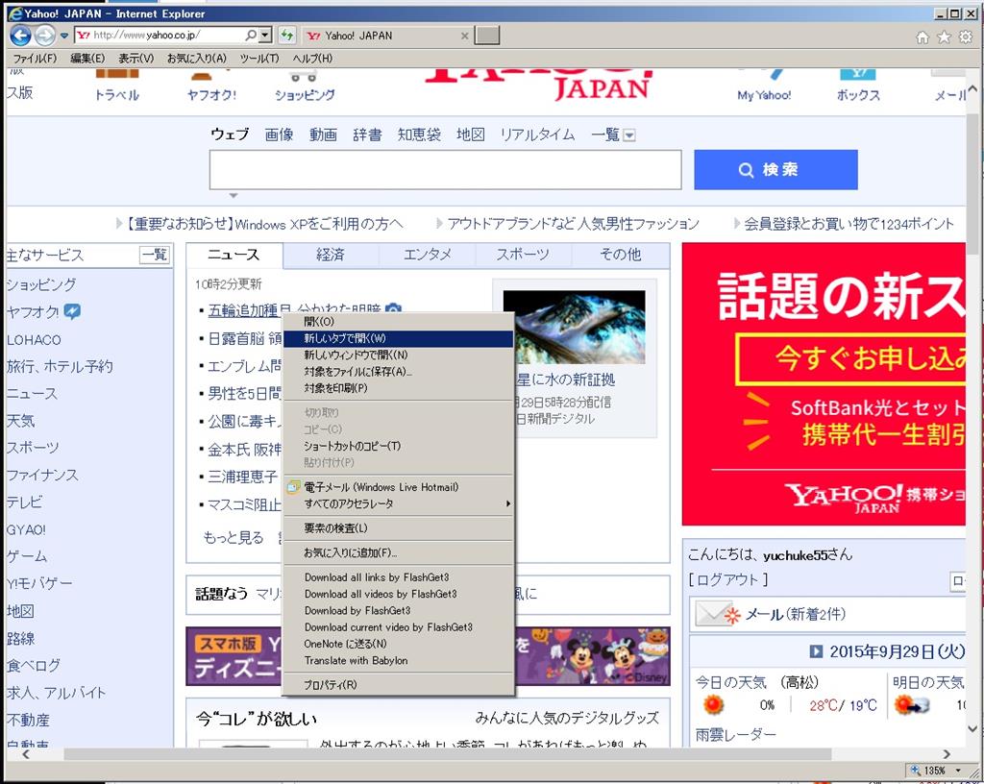Choose Download all videos by FlashGet3
This screenshot has width=984, height=784.
399,594
